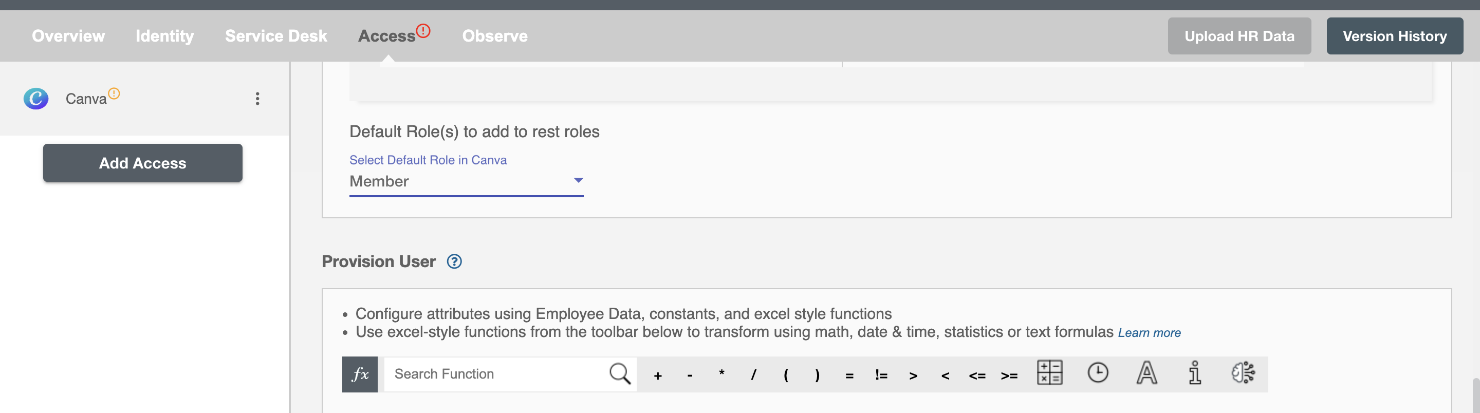
Task: Insert the greater-than operator
Action: point(914,376)
